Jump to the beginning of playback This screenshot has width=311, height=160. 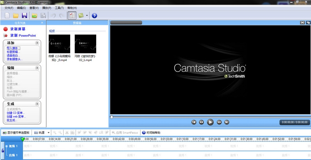click(194, 122)
